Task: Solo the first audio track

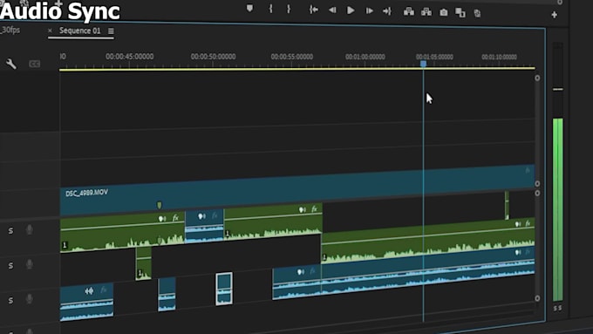Action: pos(10,231)
